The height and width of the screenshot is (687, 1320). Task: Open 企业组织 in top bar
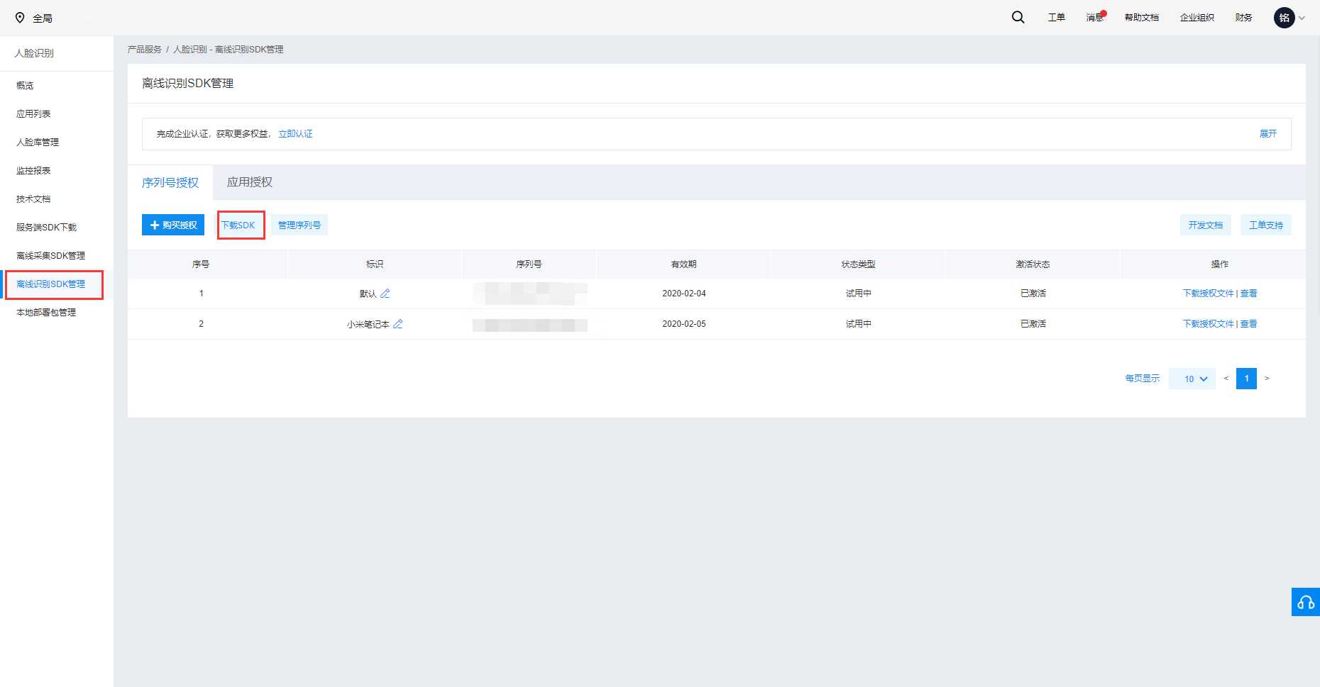[1197, 18]
